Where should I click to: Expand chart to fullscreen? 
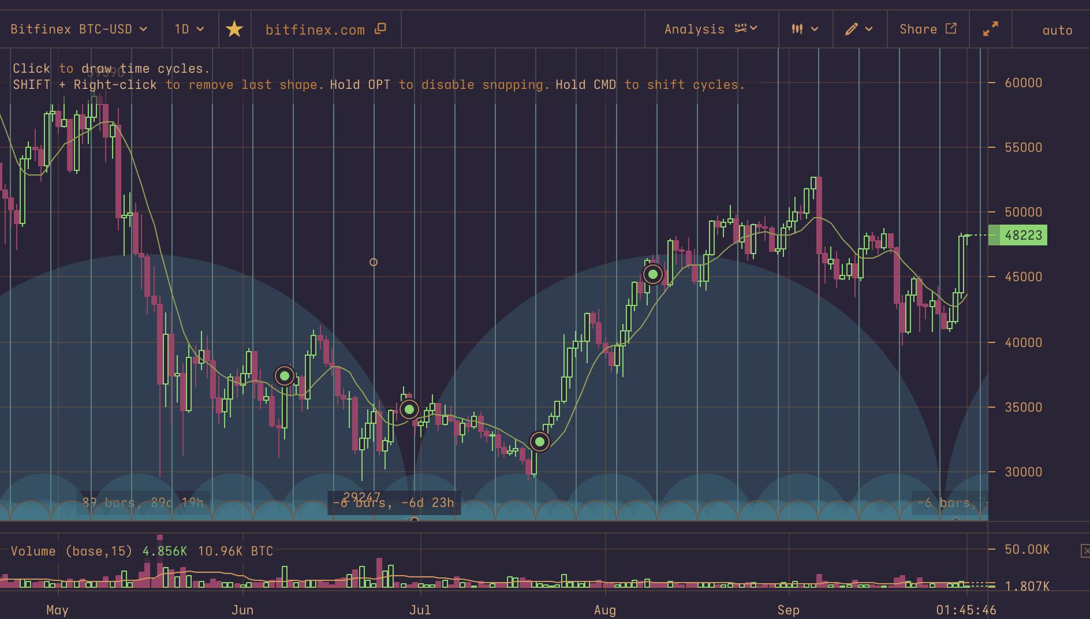coord(991,29)
